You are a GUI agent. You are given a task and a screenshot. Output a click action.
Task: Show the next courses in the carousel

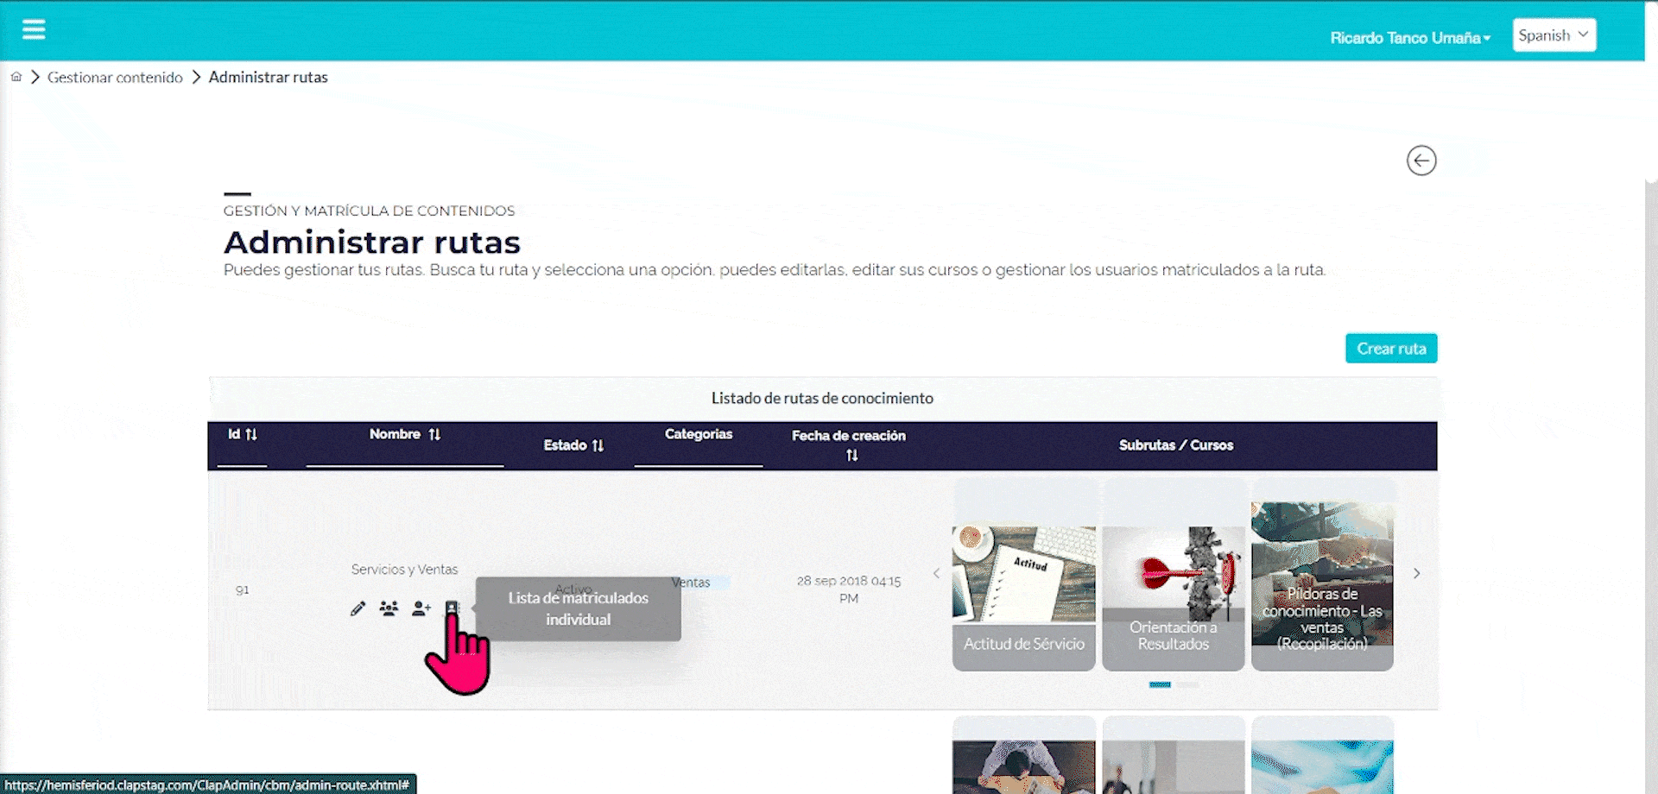(1416, 573)
